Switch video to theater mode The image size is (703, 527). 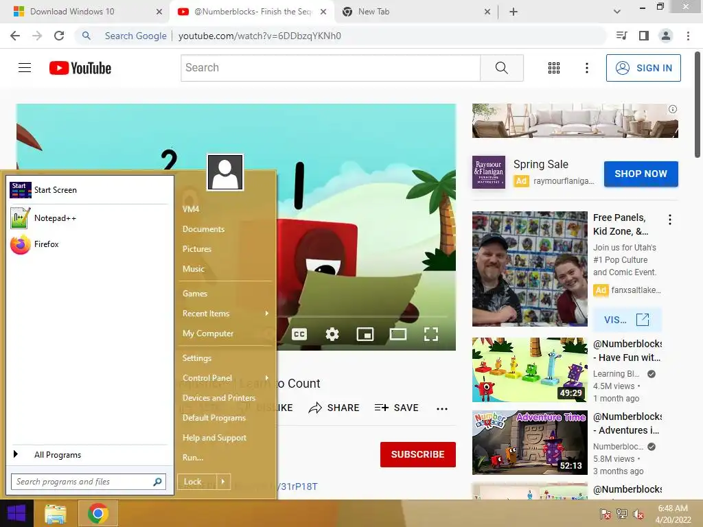coord(398,334)
